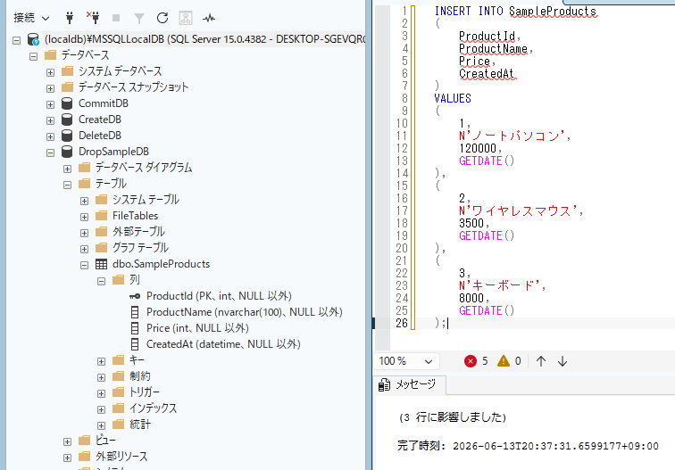
Task: Expand the DeleteDB database node
Action: 50,136
